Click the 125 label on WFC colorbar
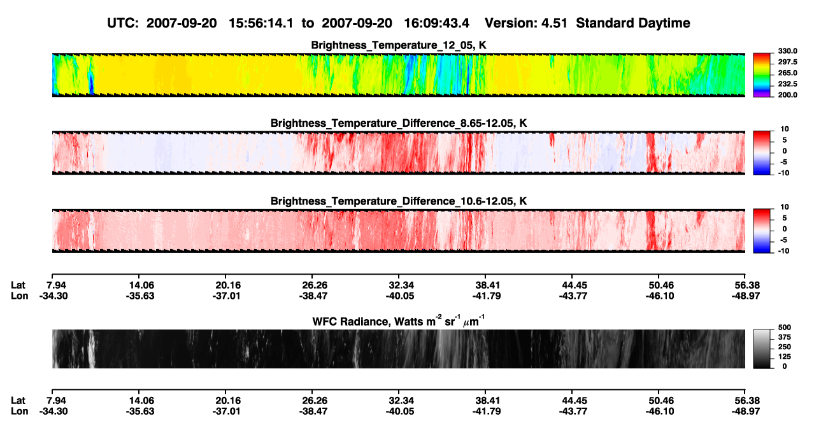The height and width of the screenshot is (425, 828). (783, 356)
